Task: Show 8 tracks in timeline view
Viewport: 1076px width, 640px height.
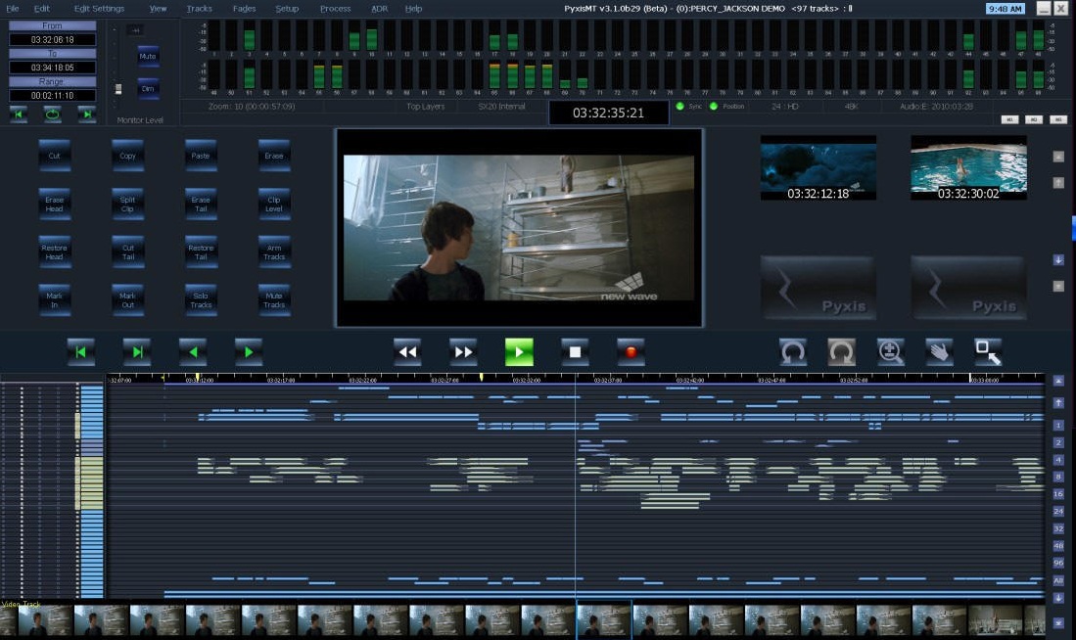Action: (x=1058, y=477)
